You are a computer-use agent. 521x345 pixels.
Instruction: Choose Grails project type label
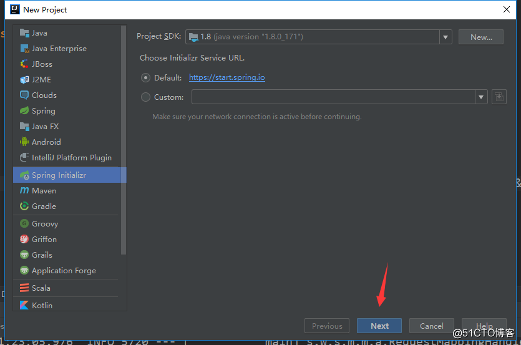coord(42,255)
